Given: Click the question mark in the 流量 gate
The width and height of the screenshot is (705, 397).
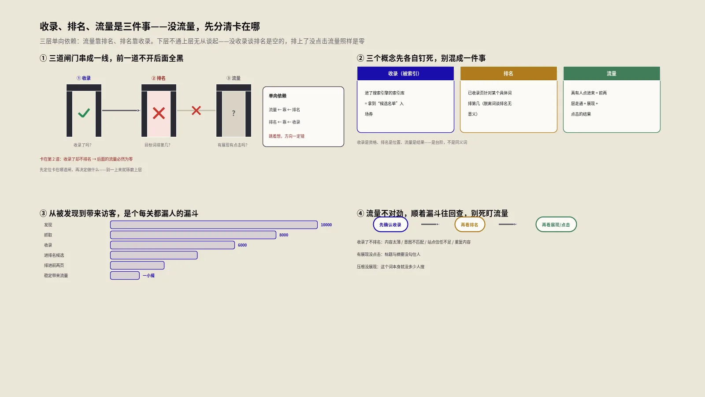Looking at the screenshot, I should 234,113.
